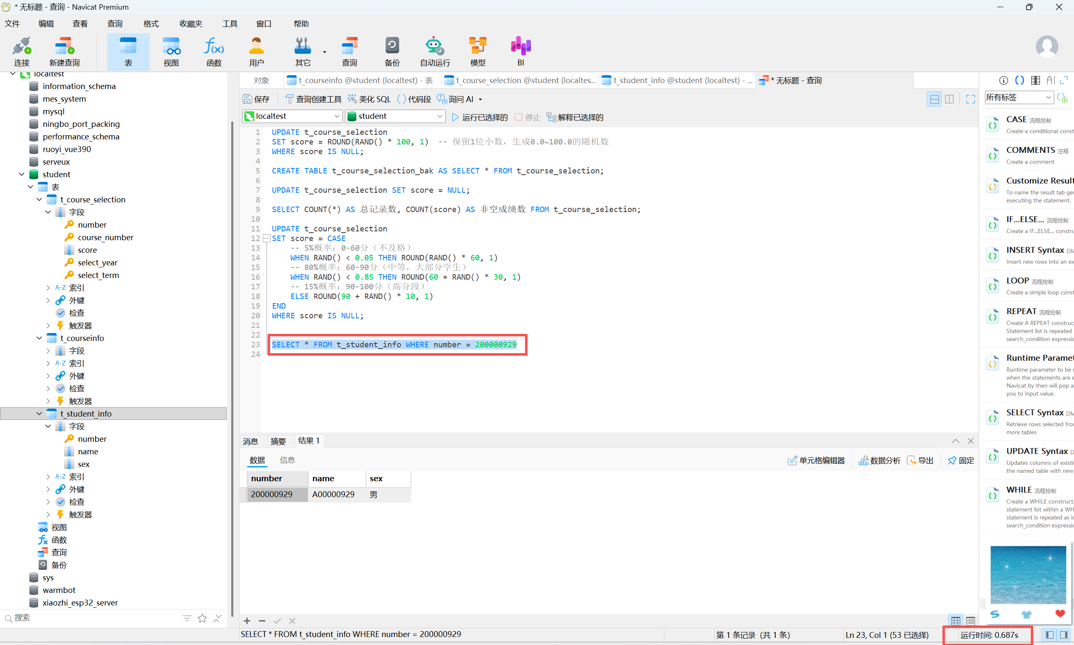The height and width of the screenshot is (645, 1074).
Task: Open the query builder tool
Action: (313, 99)
